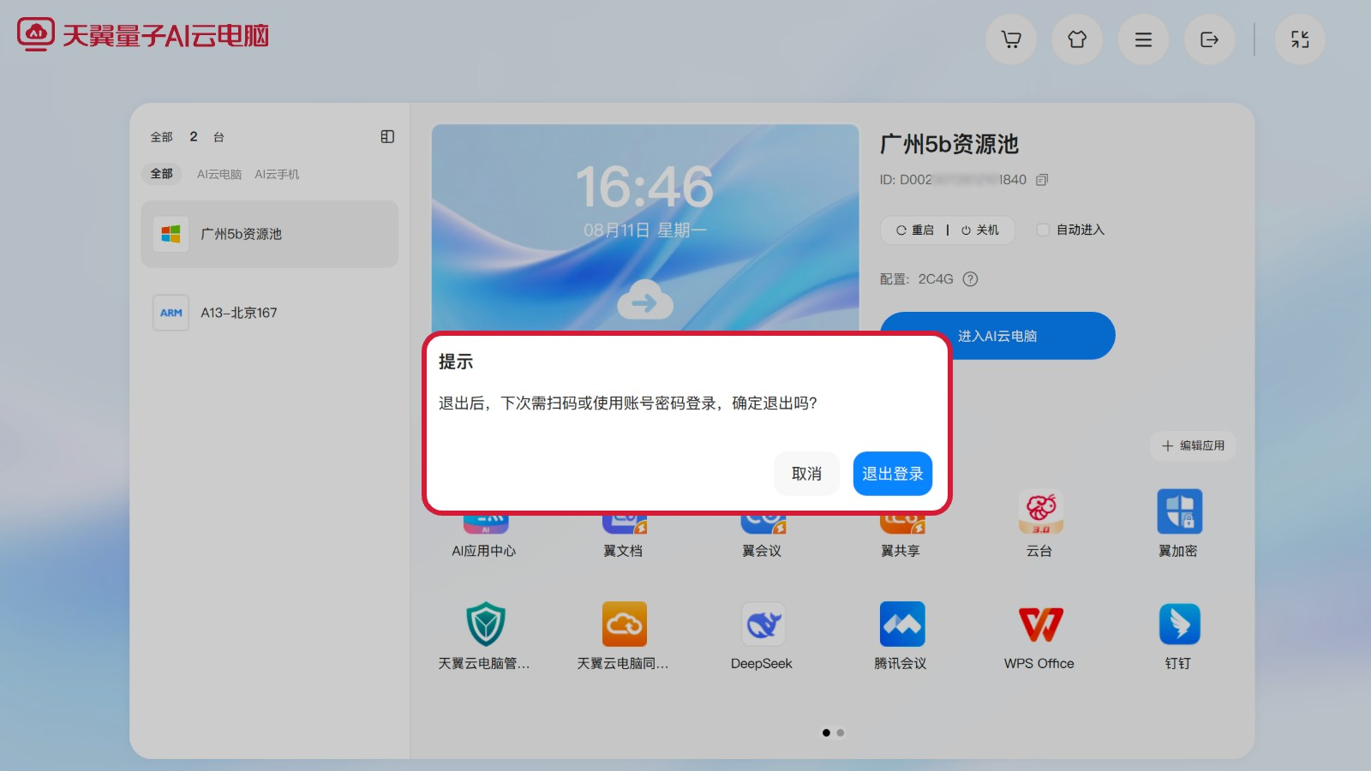Screen dimensions: 1371x771
Task: Click the 翼会议 label
Action: pos(762,551)
